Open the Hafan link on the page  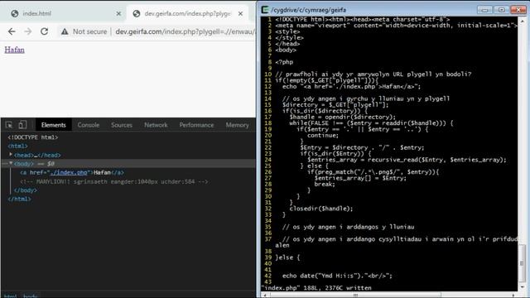tap(15, 50)
